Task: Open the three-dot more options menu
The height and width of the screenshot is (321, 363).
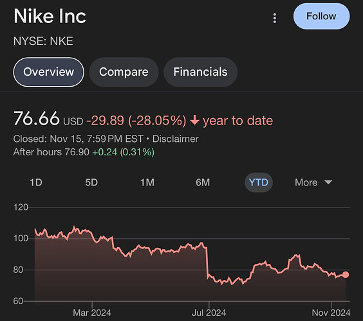Action: pyautogui.click(x=275, y=18)
